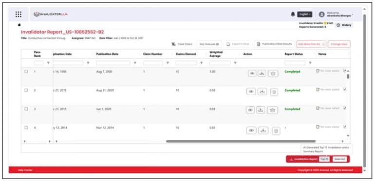The image size is (374, 181).
Task: Open Weighted Average column filter funnel
Action: pyautogui.click(x=235, y=63)
